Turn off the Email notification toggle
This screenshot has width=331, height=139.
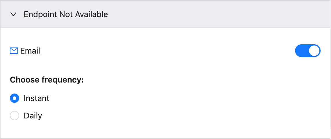(308, 51)
